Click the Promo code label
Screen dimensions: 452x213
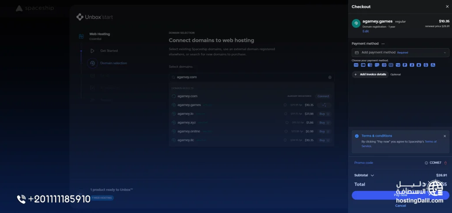tap(364, 163)
